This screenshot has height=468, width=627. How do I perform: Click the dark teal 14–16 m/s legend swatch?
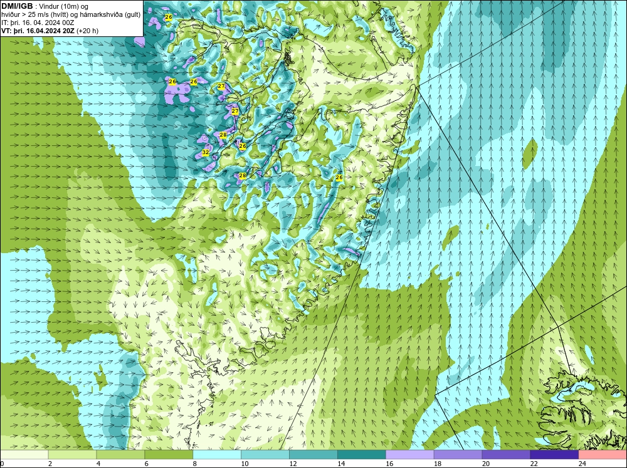click(362, 455)
